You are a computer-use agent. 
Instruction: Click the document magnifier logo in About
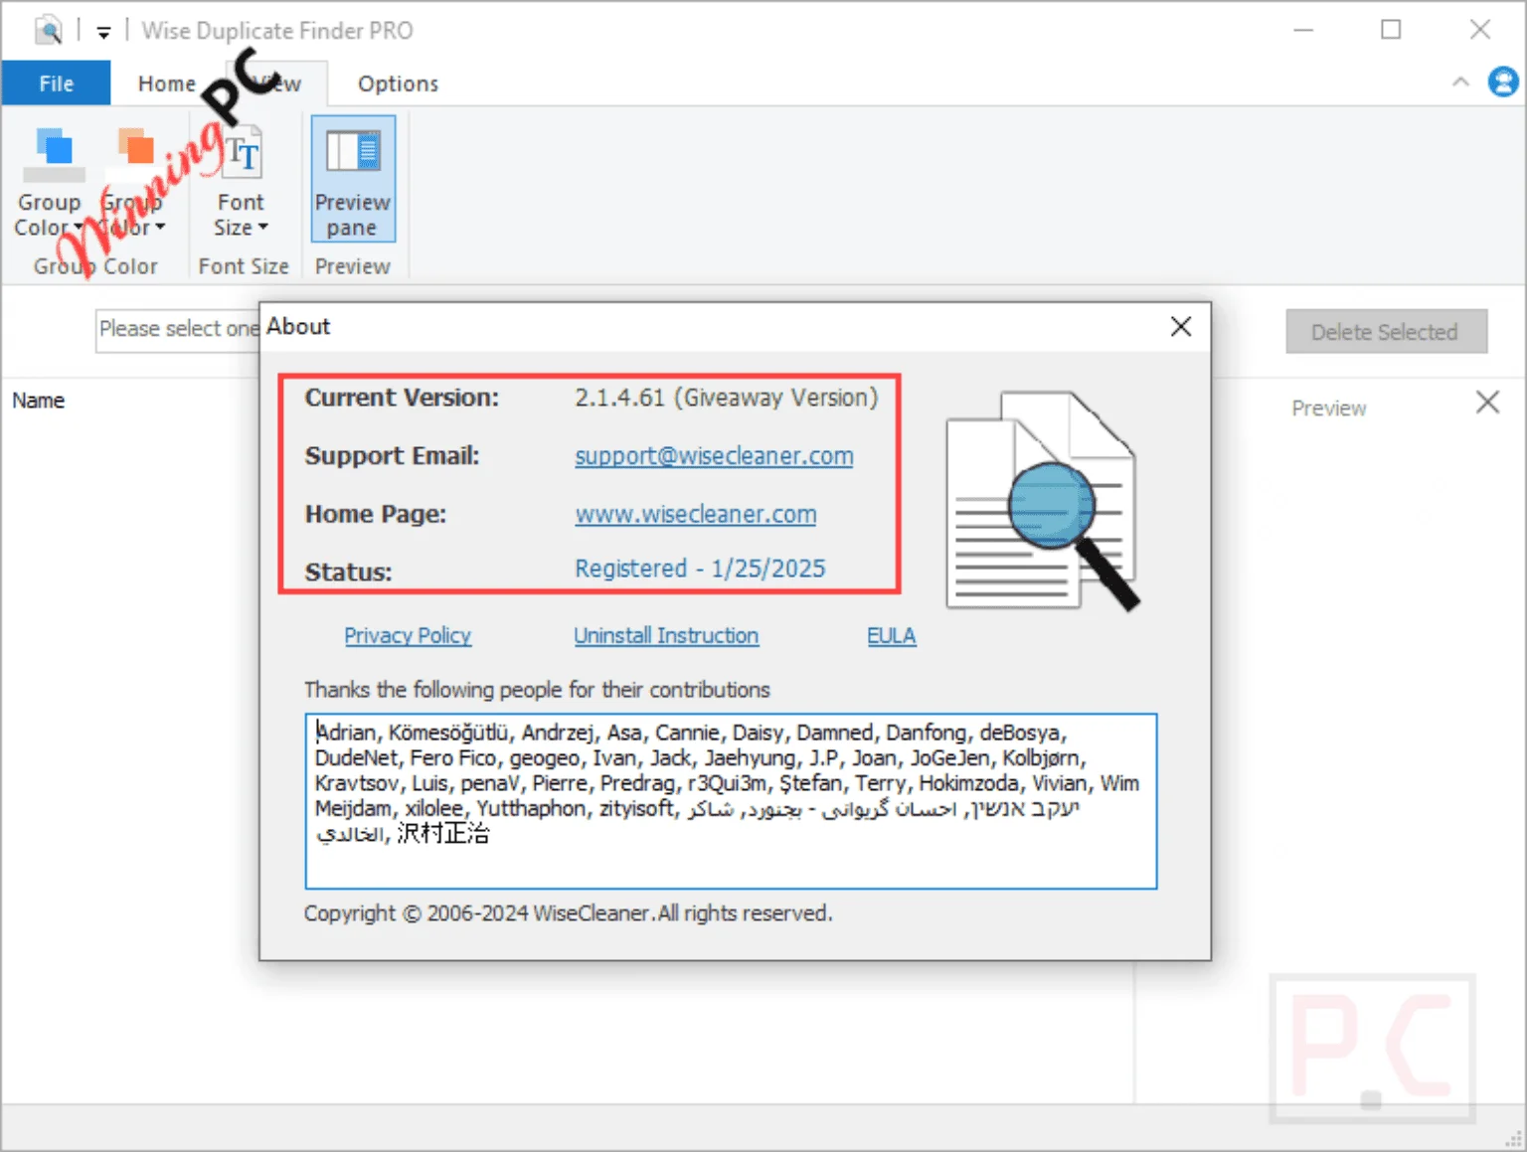tap(1042, 501)
